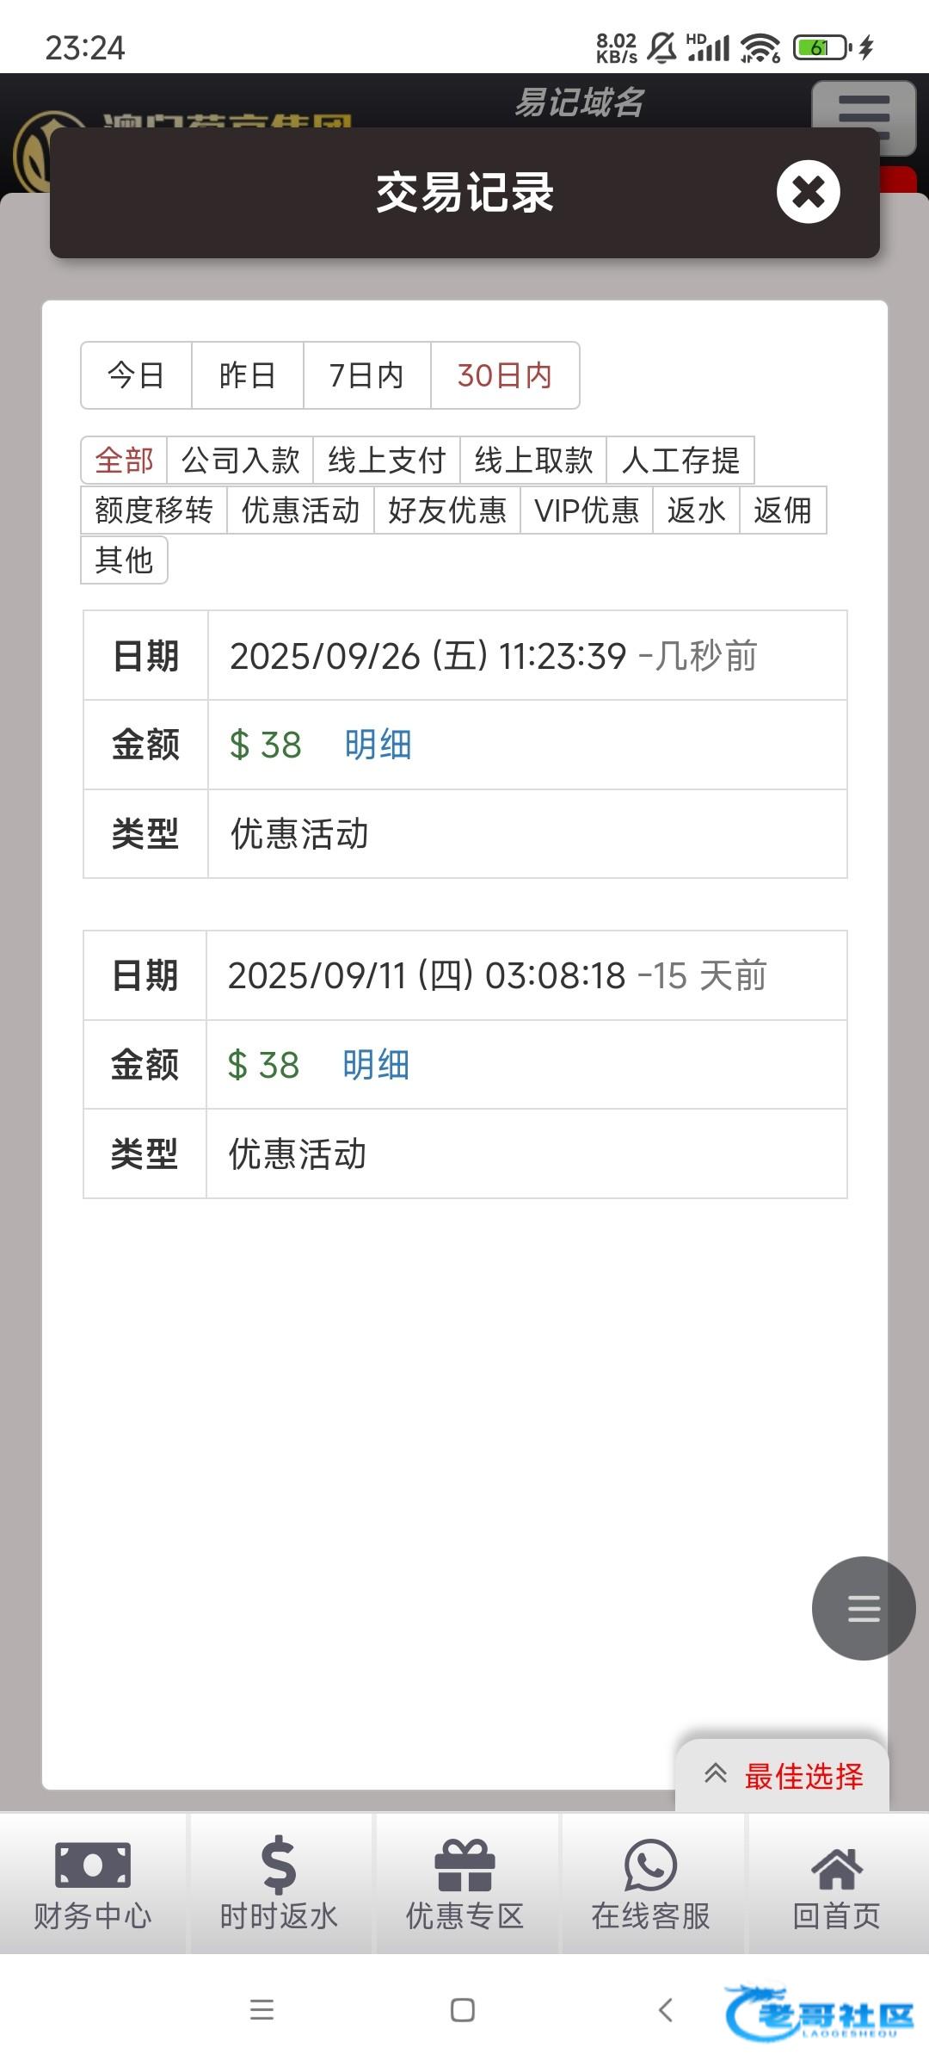The image size is (929, 2066).
Task: Open 明细 for the 09/26 record
Action: click(378, 745)
